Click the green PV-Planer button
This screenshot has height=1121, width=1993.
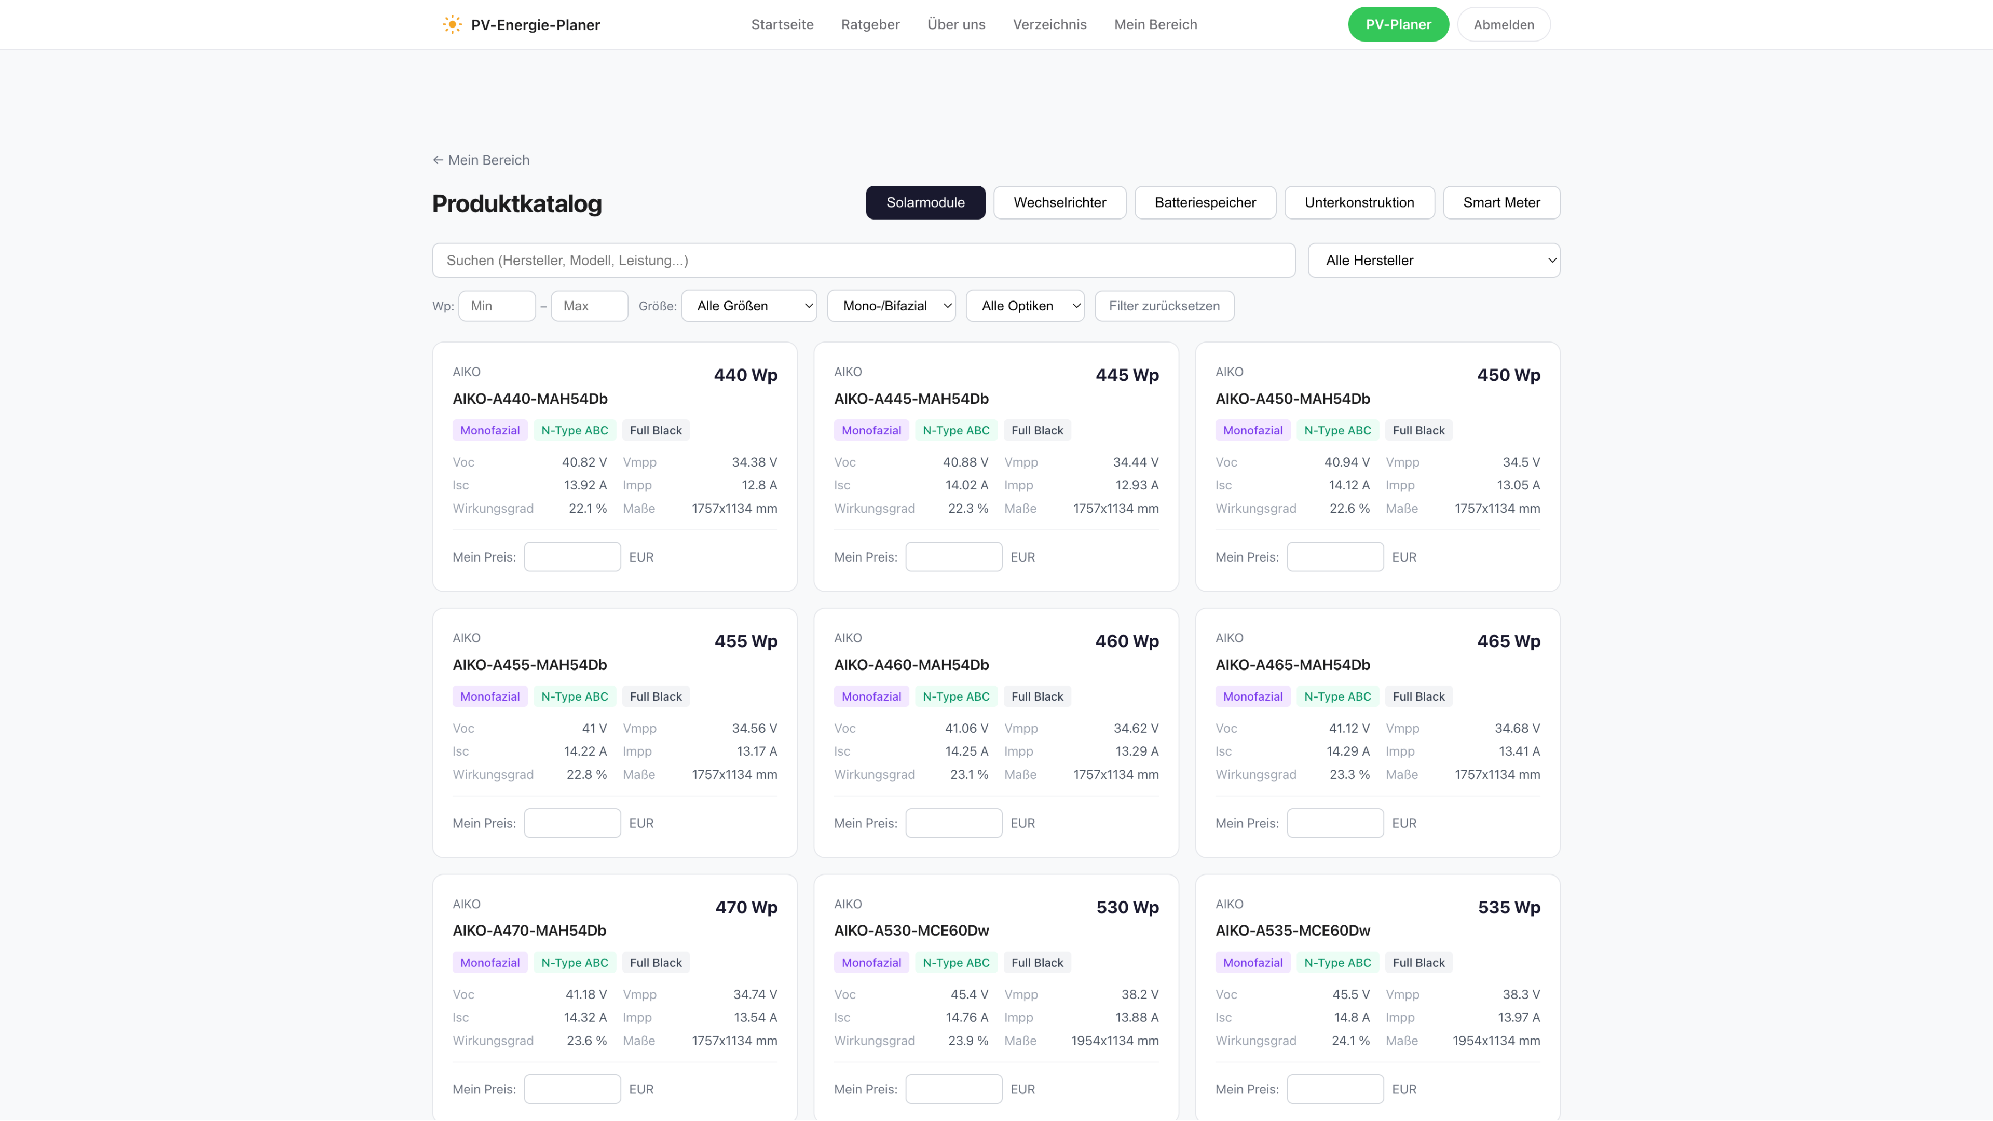(x=1397, y=25)
